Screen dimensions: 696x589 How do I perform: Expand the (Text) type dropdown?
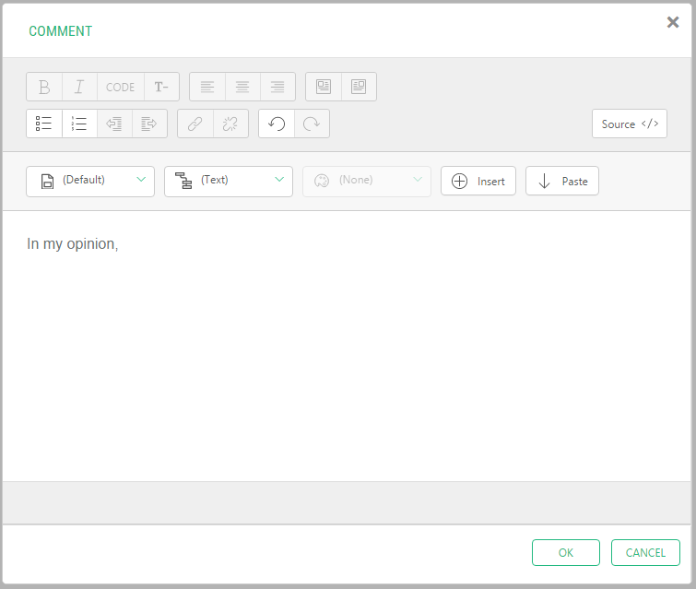(x=229, y=181)
